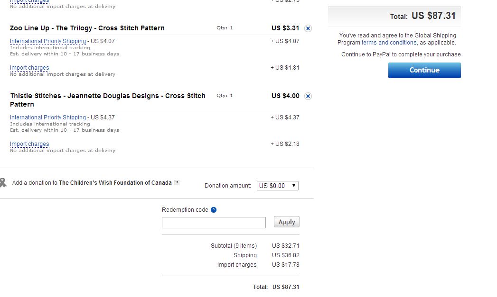The image size is (497, 297).
Task: Open International Priority Shipping link under Zoo Line Up
Action: coord(48,41)
